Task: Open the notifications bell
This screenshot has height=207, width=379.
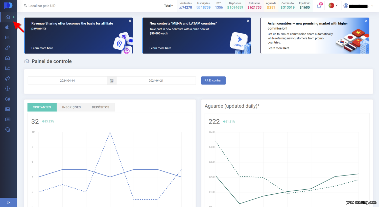Action: 319,6
